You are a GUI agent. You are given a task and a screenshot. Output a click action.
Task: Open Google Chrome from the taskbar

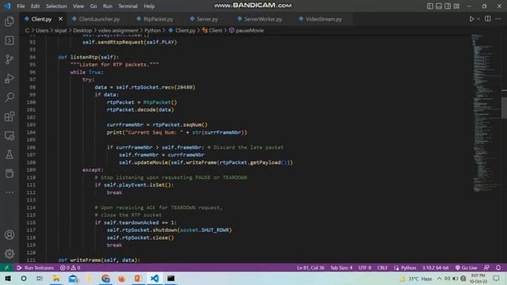105,278
